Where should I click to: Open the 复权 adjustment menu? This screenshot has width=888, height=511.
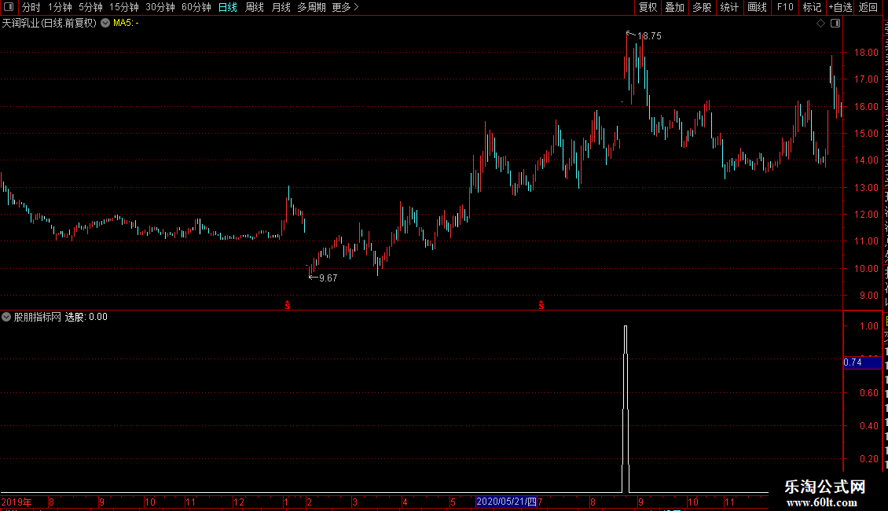pos(648,7)
